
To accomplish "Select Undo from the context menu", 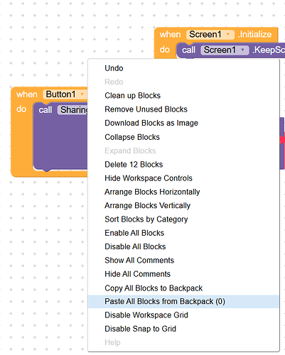I will point(183,68).
